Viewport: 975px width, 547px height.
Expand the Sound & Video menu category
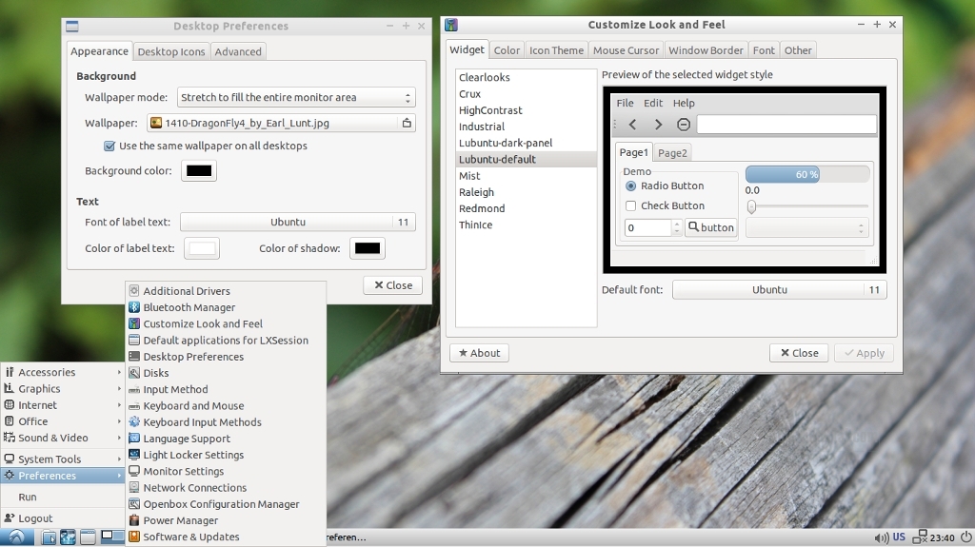point(62,438)
